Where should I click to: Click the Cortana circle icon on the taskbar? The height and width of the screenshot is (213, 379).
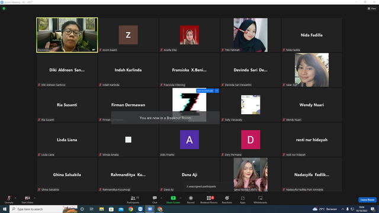[x=82, y=209]
